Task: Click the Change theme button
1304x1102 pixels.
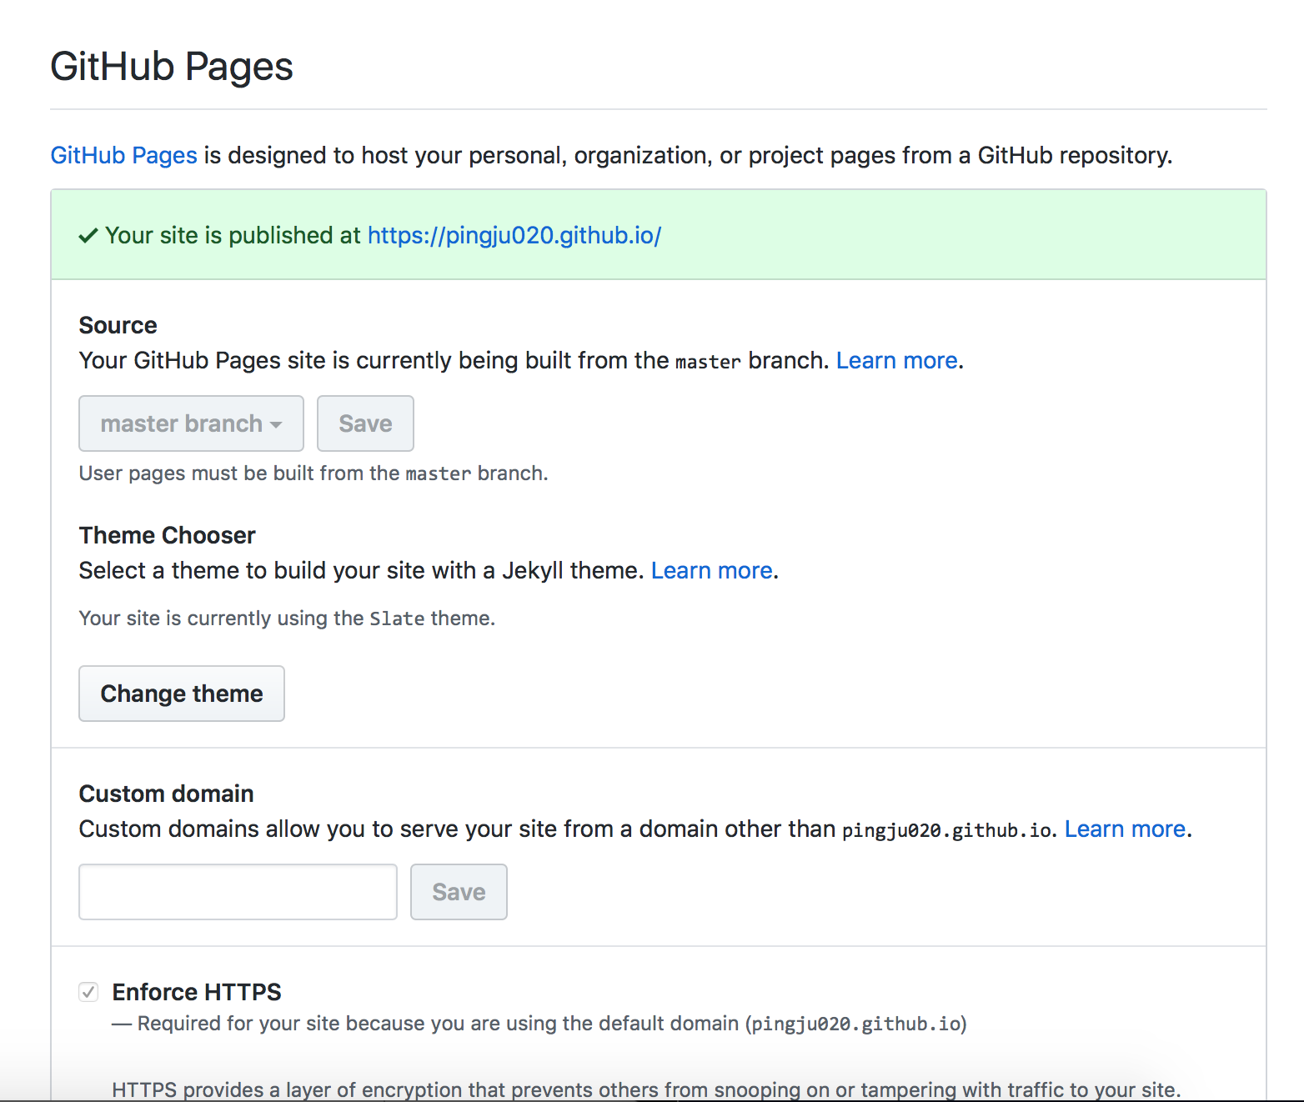Action: point(182,694)
